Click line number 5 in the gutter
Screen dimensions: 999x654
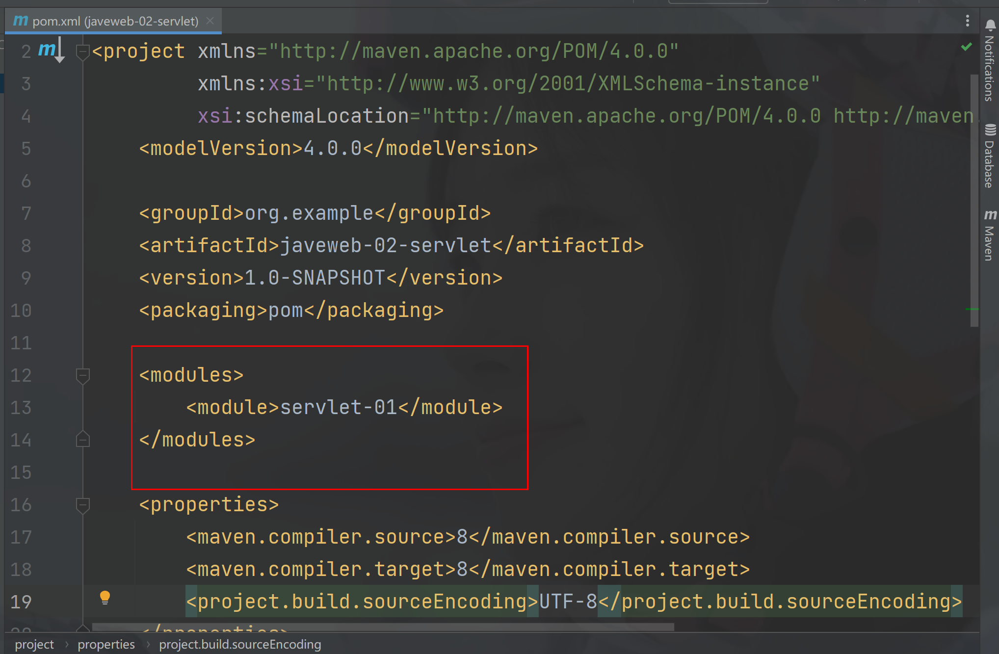[x=26, y=149]
